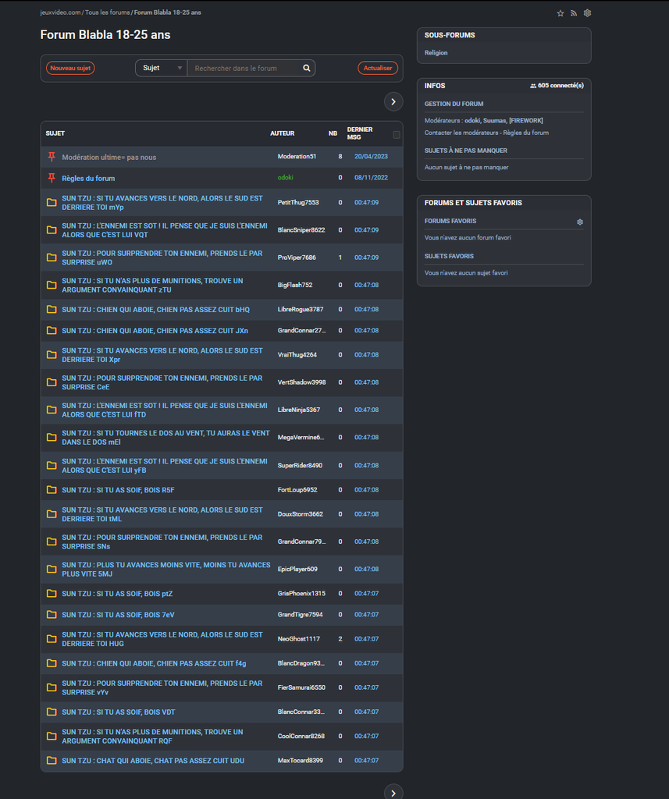Screen dimensions: 669x799
Task: Click the folder icon of the BOIS R5F topic
Action: (52, 490)
